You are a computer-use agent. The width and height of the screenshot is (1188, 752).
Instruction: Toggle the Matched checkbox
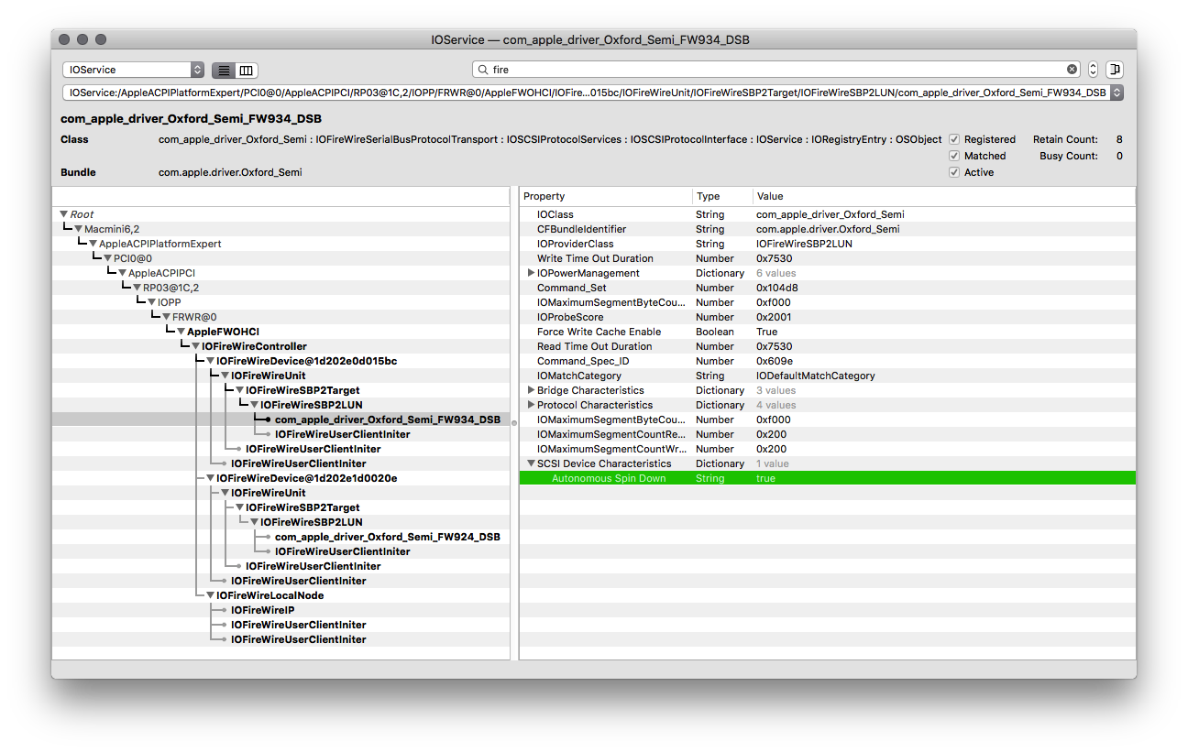(x=954, y=156)
